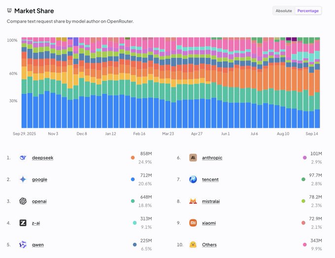Click the '97.7M' tencent value
This screenshot has width=335, height=258.
[x=316, y=175]
